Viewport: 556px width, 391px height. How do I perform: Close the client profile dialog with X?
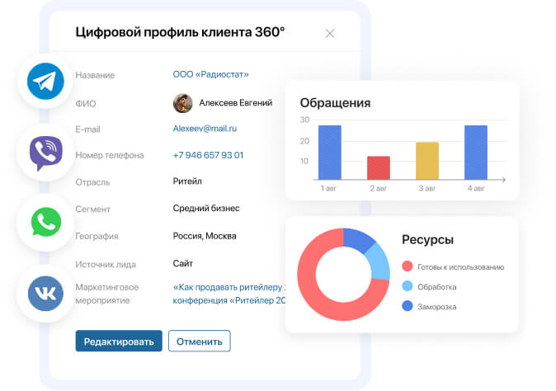(x=330, y=34)
